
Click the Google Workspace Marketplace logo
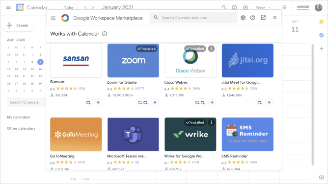tap(65, 18)
